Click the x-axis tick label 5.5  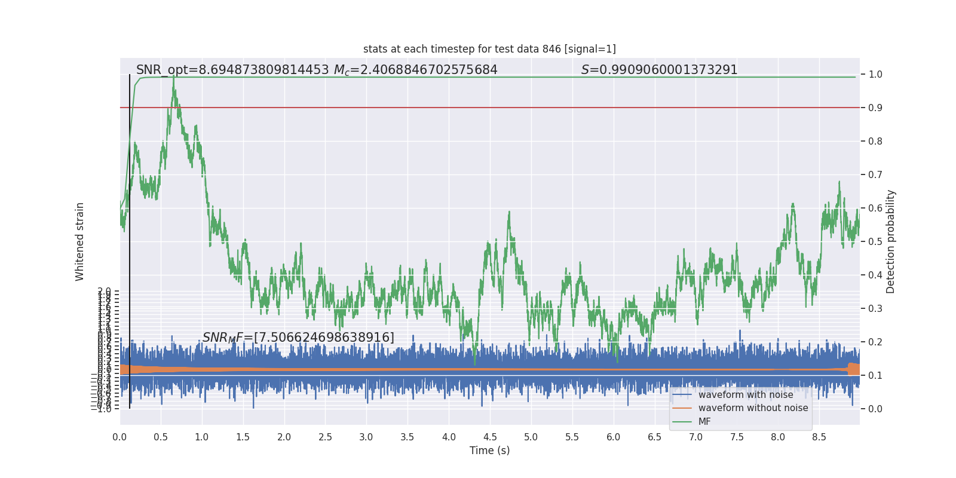tap(572, 437)
